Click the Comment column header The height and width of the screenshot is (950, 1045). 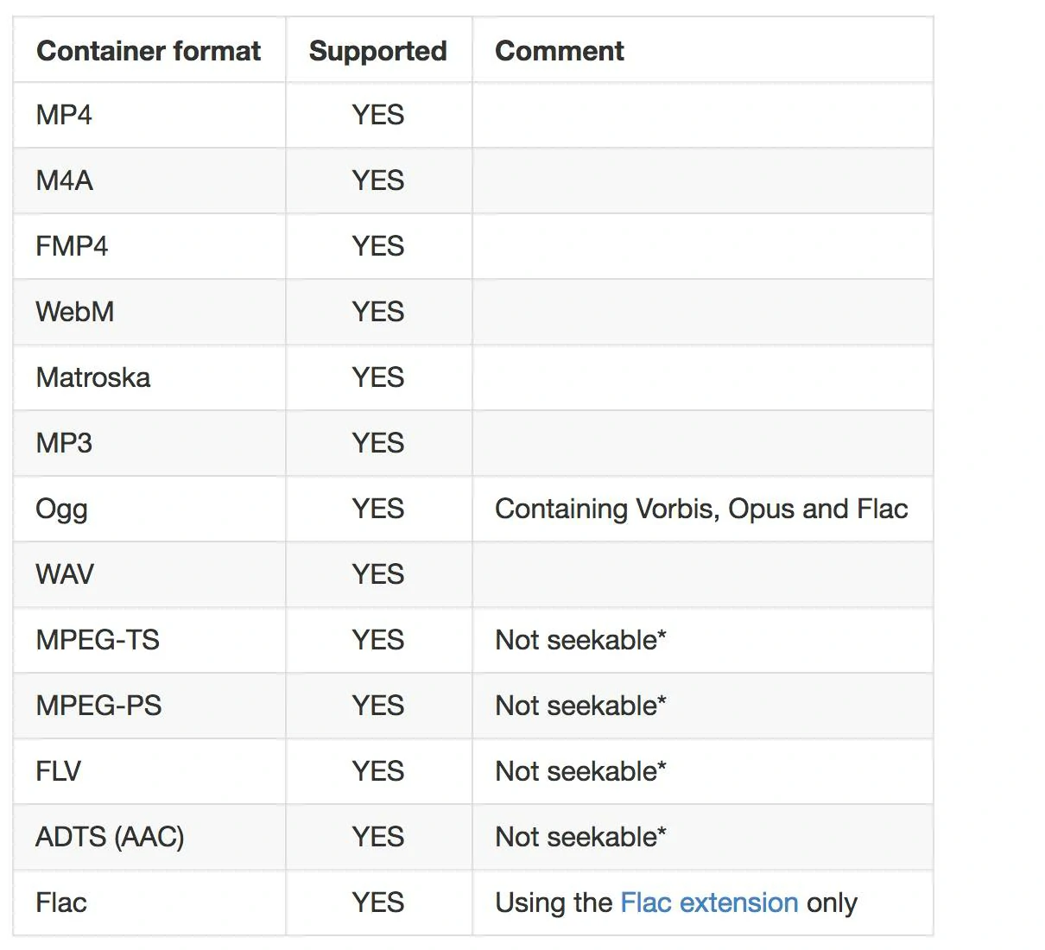tap(560, 51)
